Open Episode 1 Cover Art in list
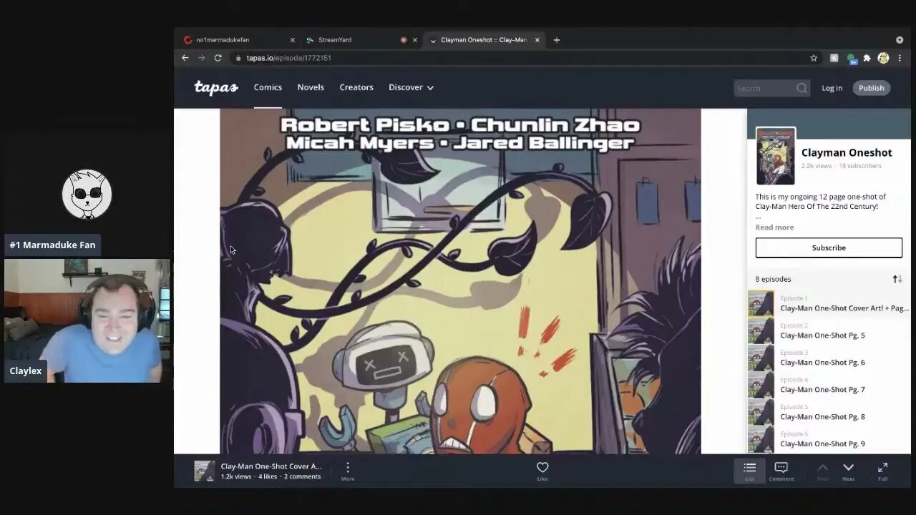The height and width of the screenshot is (515, 916). (829, 303)
